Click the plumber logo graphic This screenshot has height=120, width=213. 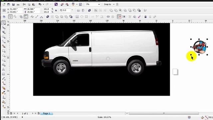(200, 47)
